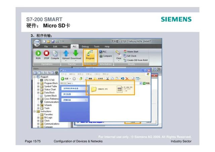Click the New file quick-access icon
215x152 pixels.
[x=44, y=41]
